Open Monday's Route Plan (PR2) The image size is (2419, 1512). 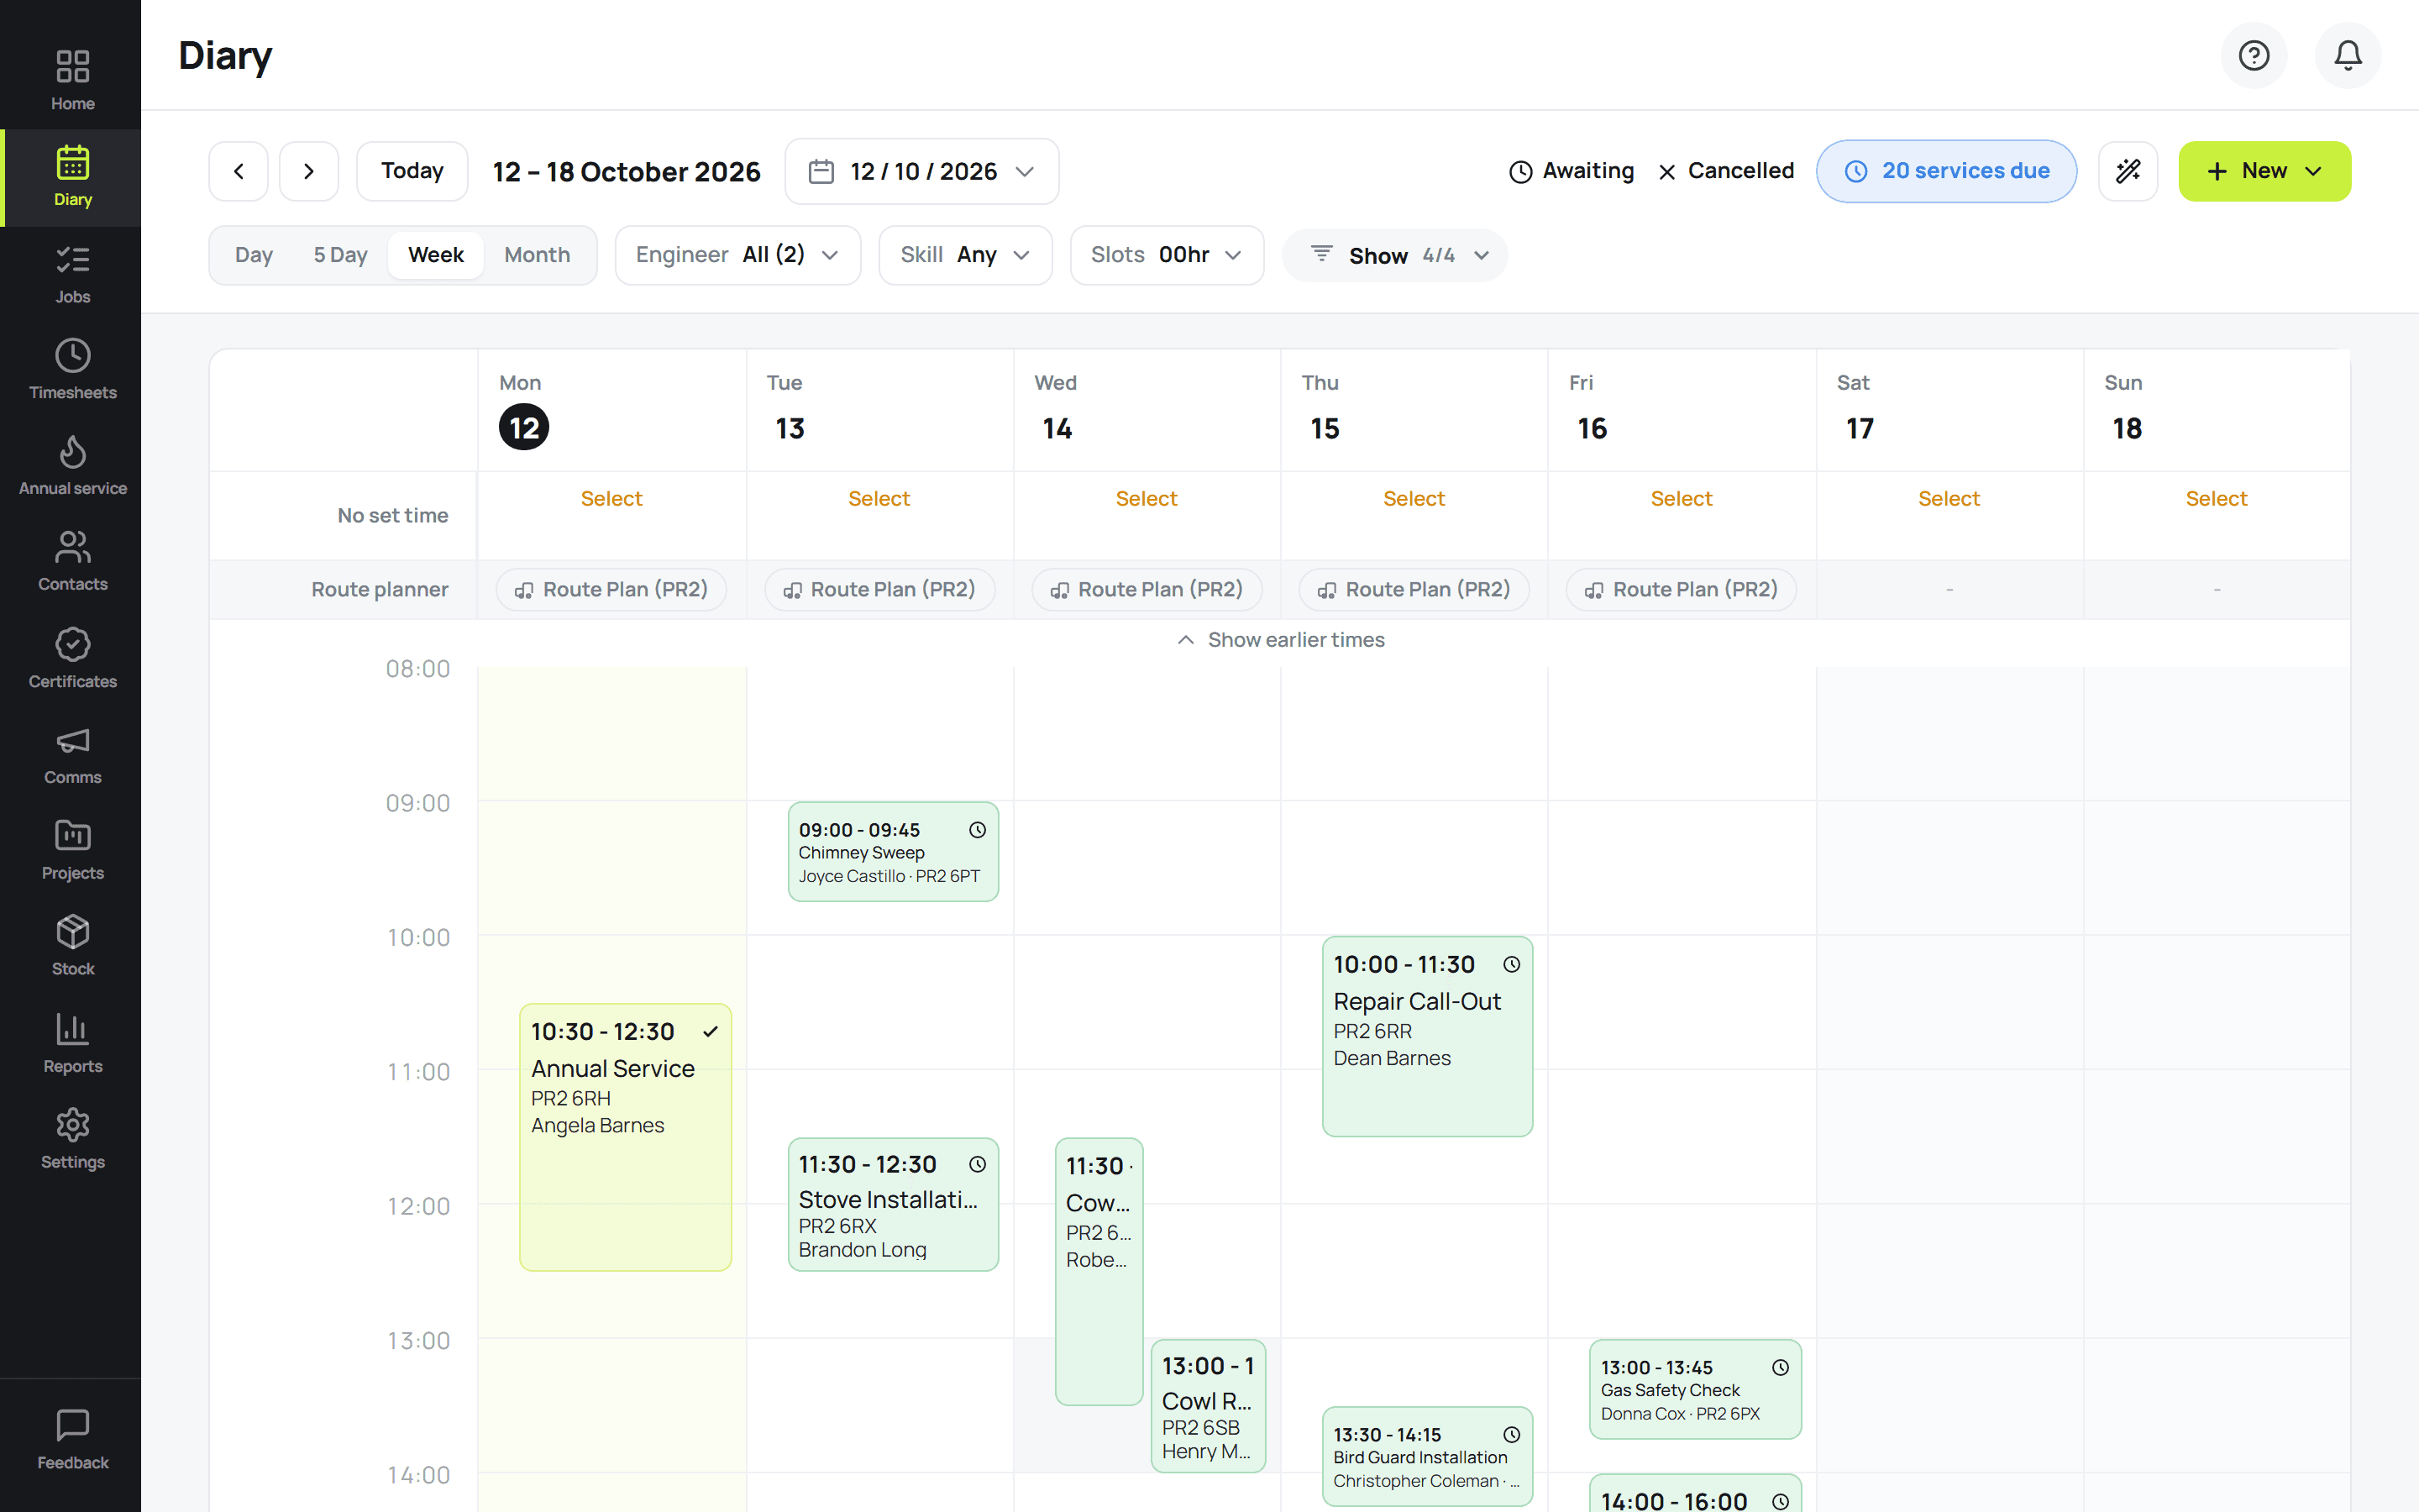611,589
